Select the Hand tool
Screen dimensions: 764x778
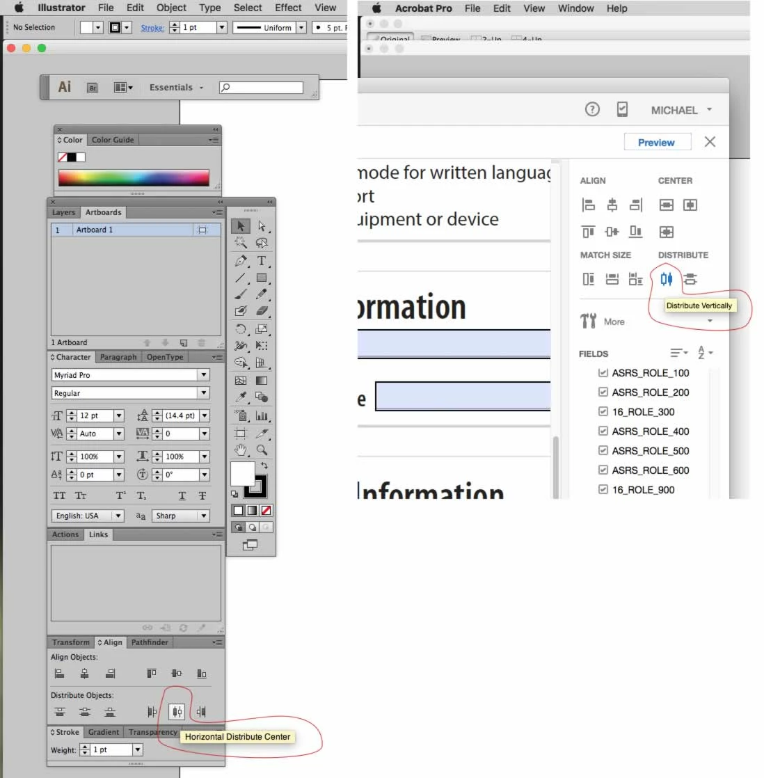click(241, 450)
